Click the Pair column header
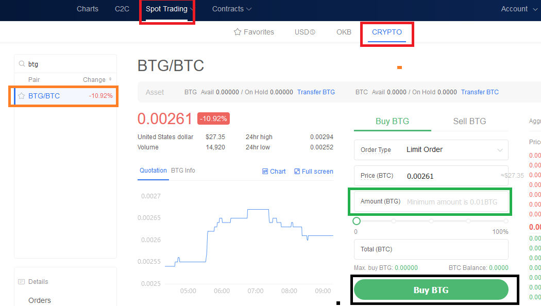The width and height of the screenshot is (541, 306). (x=34, y=80)
